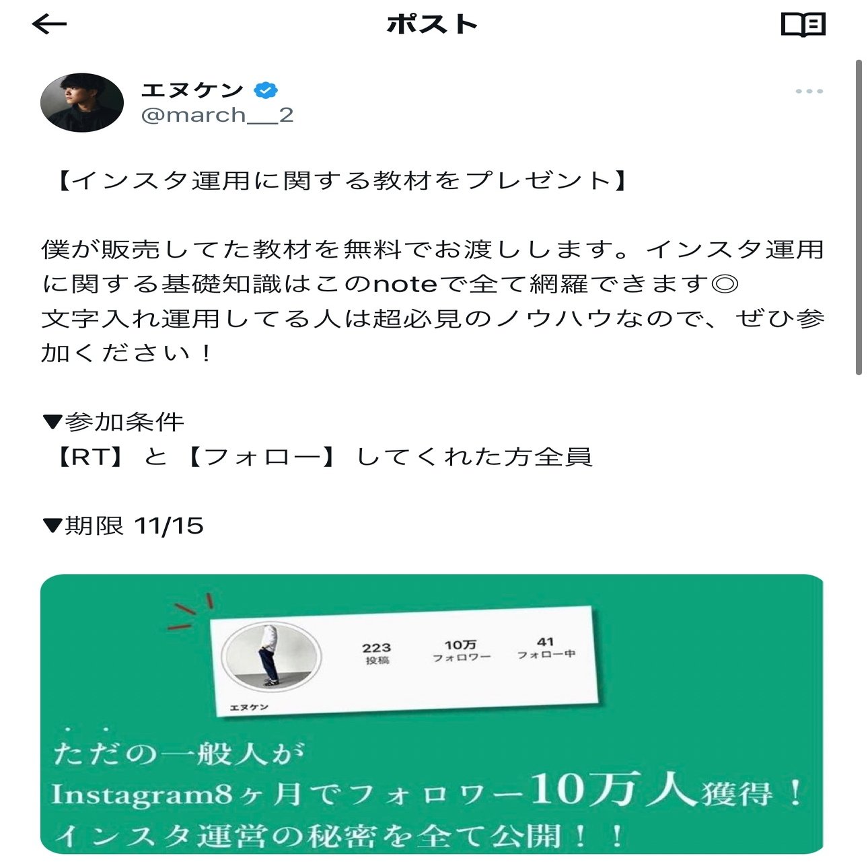Viewport: 868px width, 868px height.
Task: Select the 【インスタ運用に関する教材をプレゼント】 headline
Action: tap(341, 180)
